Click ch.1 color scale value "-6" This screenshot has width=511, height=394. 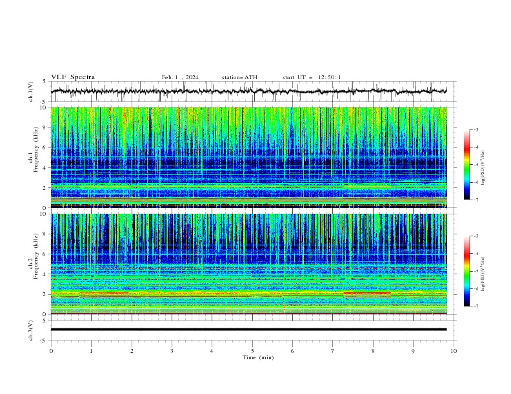pos(476,182)
